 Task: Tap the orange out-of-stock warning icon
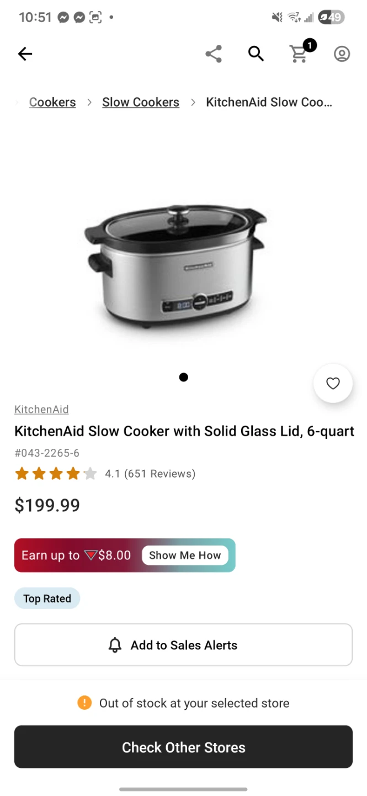coord(84,703)
